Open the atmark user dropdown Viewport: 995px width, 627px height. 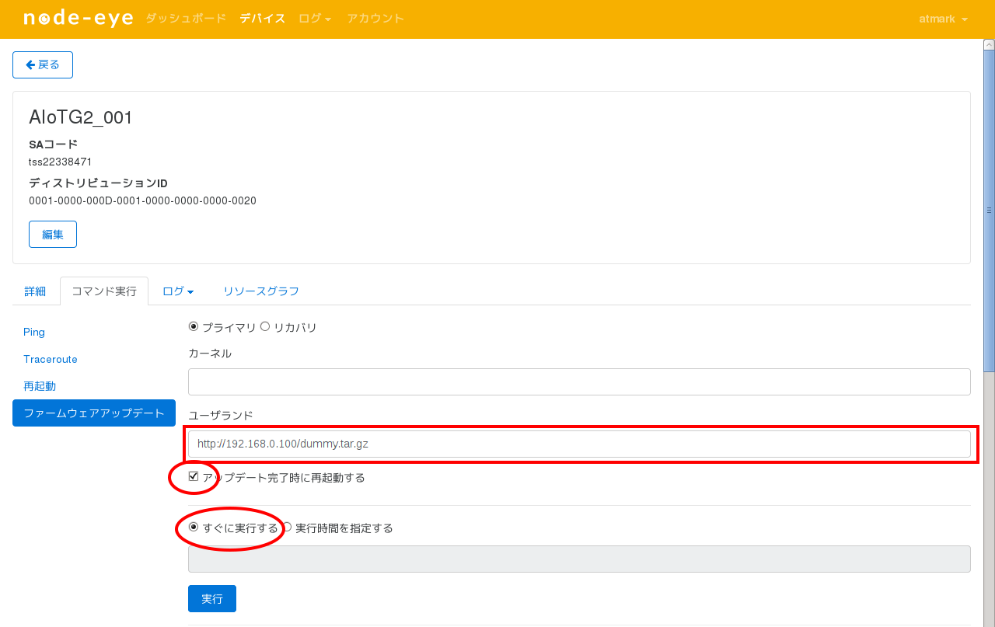(x=943, y=19)
